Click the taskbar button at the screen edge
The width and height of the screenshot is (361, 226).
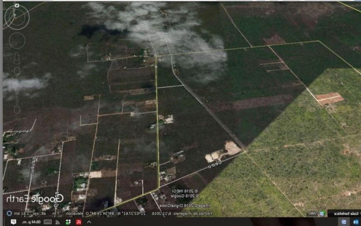pos(356,221)
